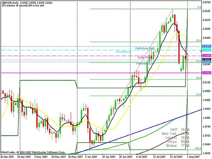Screen dimensions: 212x159
Task: Click the '9 May 2007' date label
Action: 41,157
